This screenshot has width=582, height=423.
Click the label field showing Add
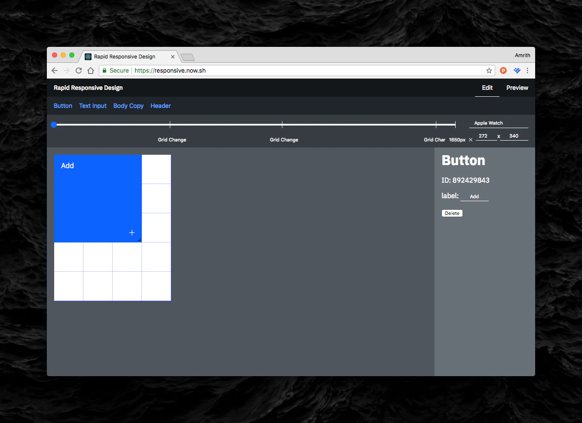click(474, 196)
